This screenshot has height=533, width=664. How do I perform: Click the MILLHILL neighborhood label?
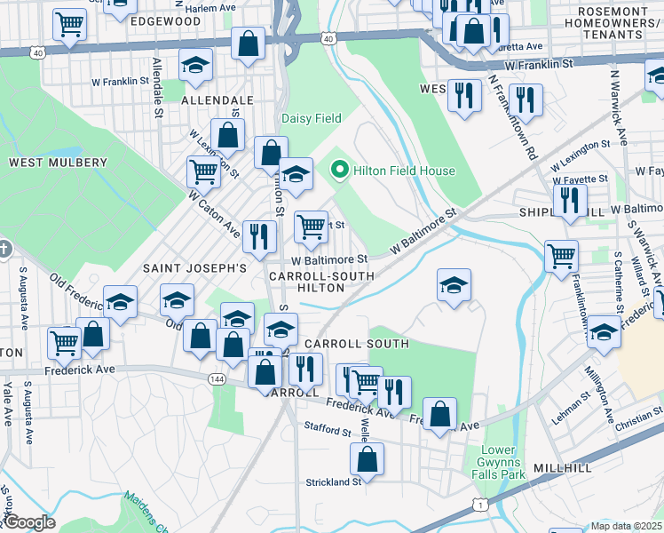point(563,468)
